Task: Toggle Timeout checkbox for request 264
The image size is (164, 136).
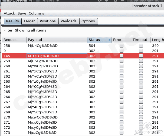Action: (x=141, y=86)
